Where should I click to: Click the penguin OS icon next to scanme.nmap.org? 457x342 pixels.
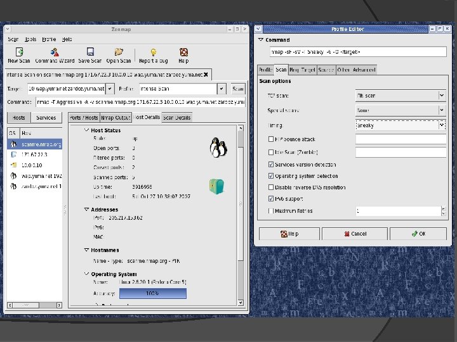click(x=13, y=144)
